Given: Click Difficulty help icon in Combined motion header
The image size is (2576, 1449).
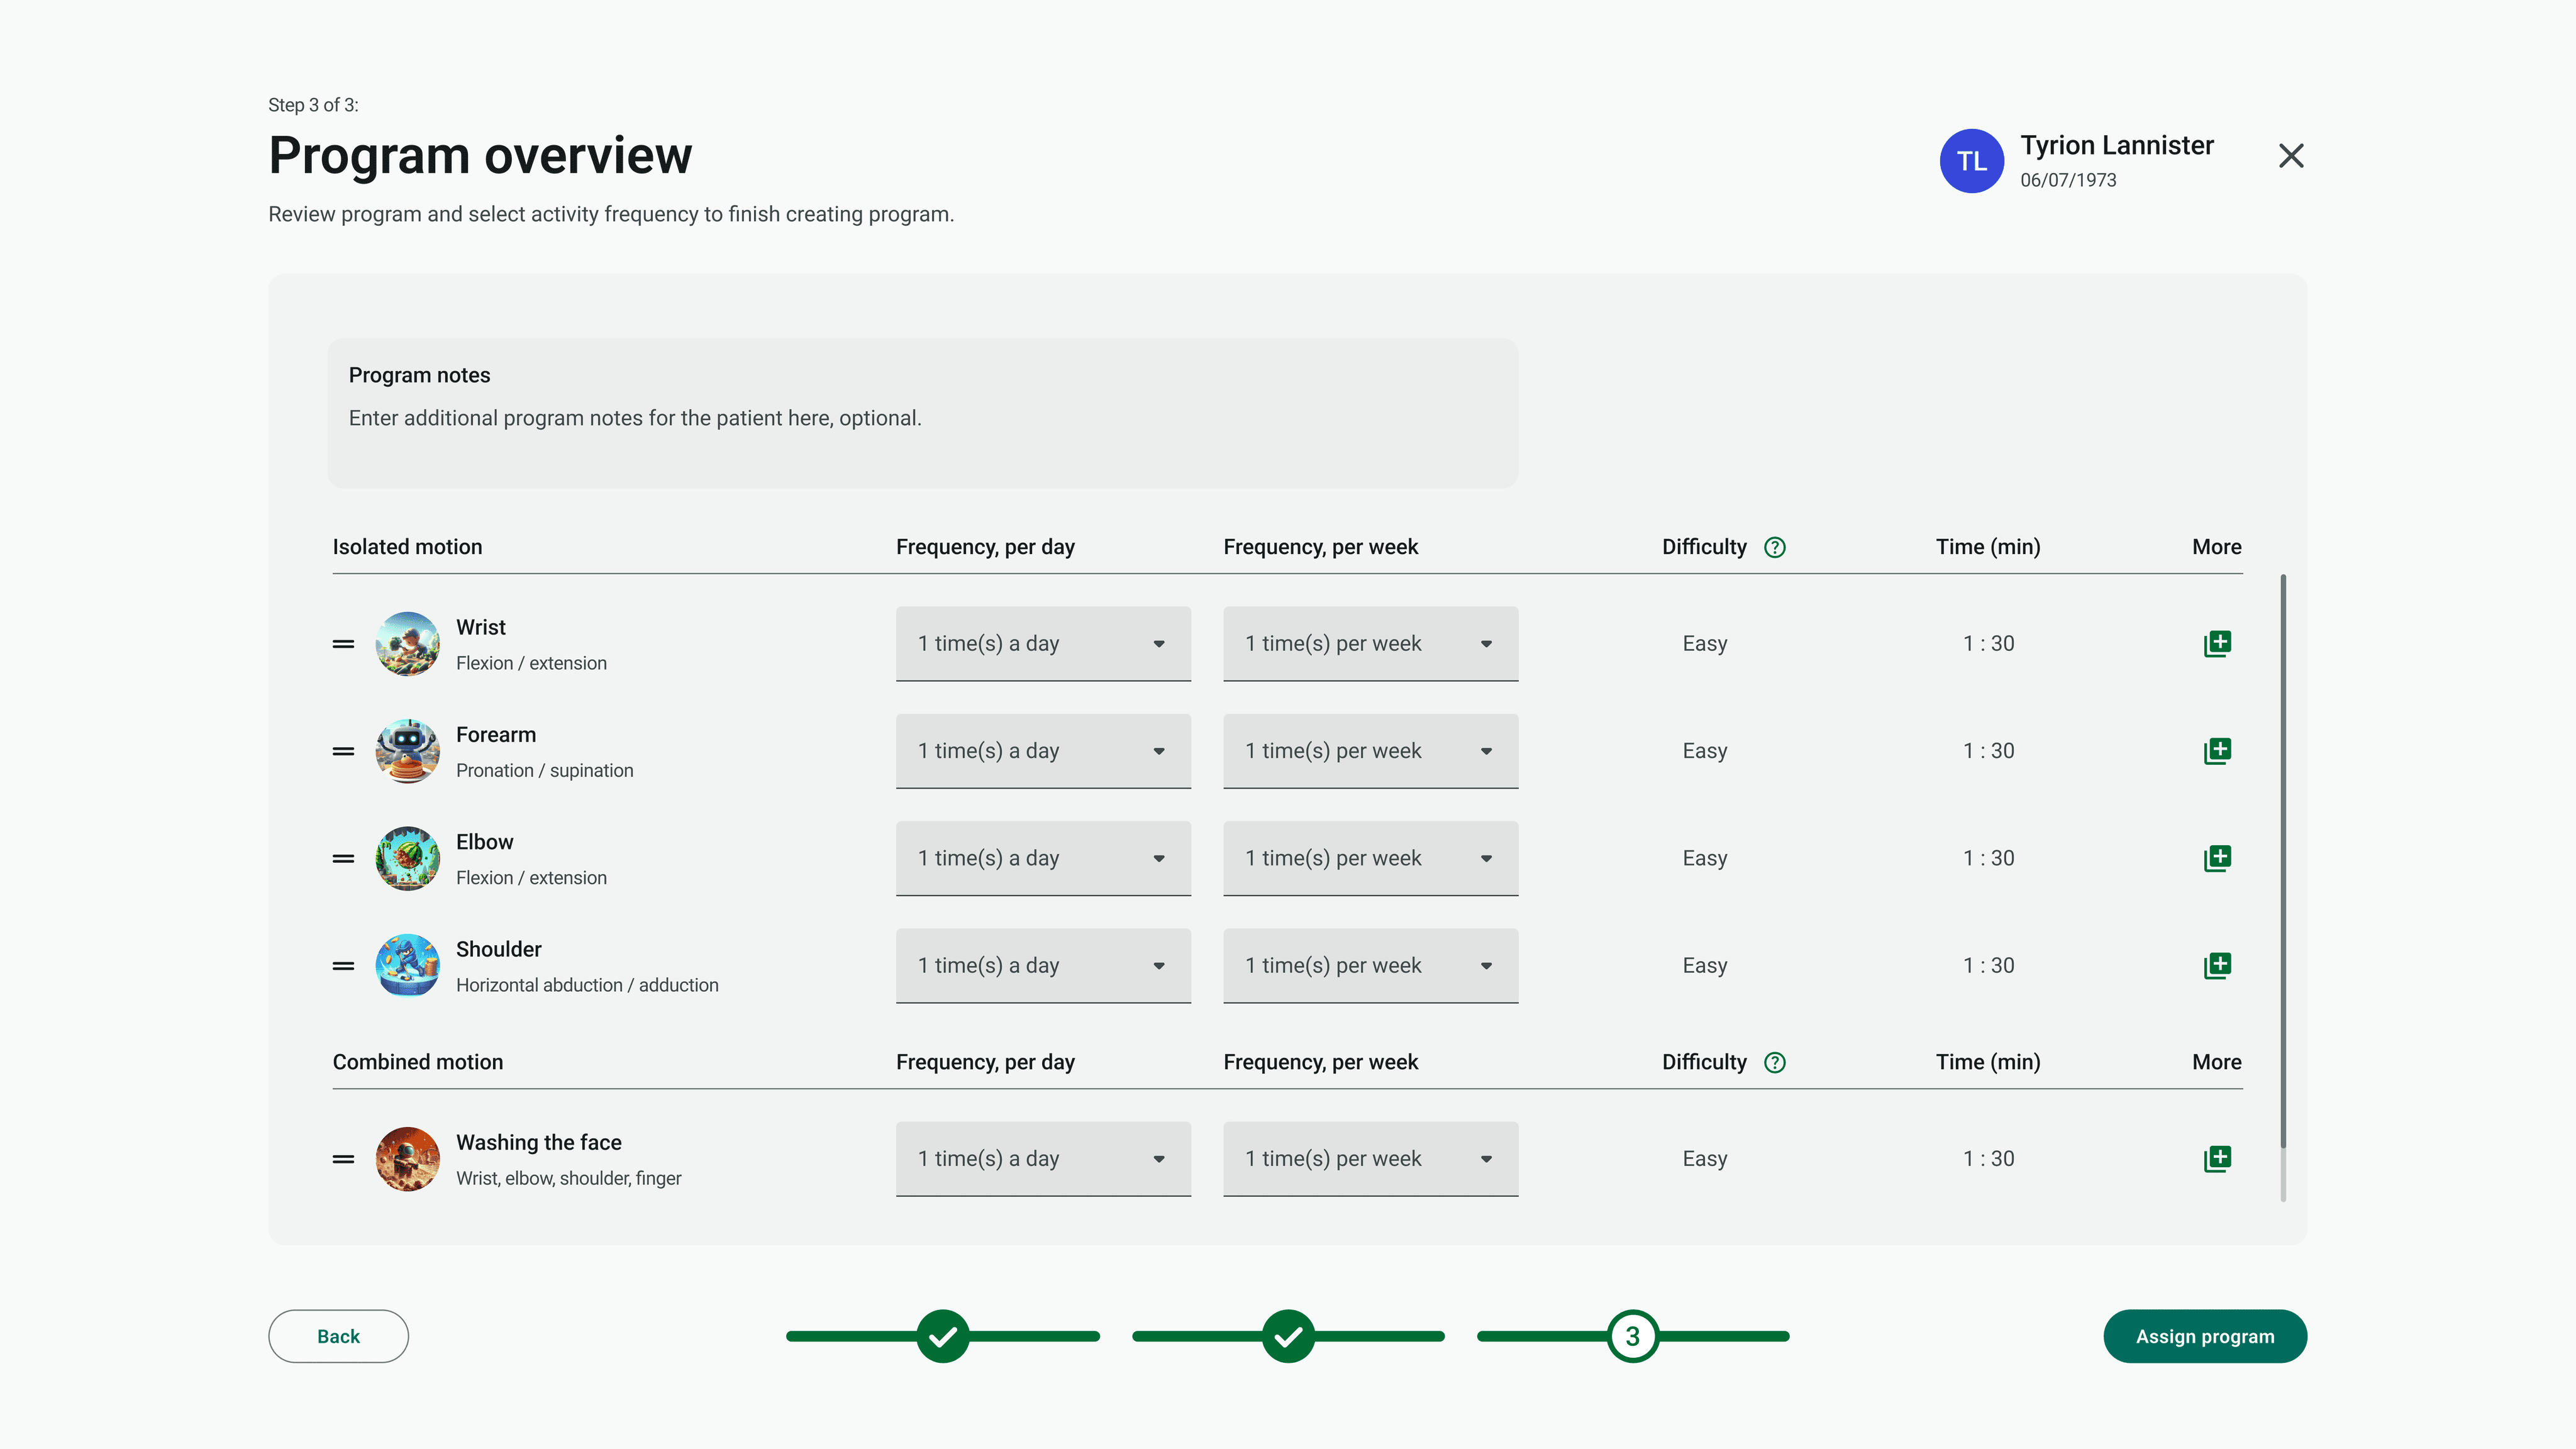Looking at the screenshot, I should [1774, 1062].
